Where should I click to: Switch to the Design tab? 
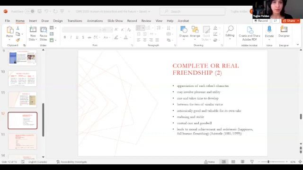[x=58, y=21]
